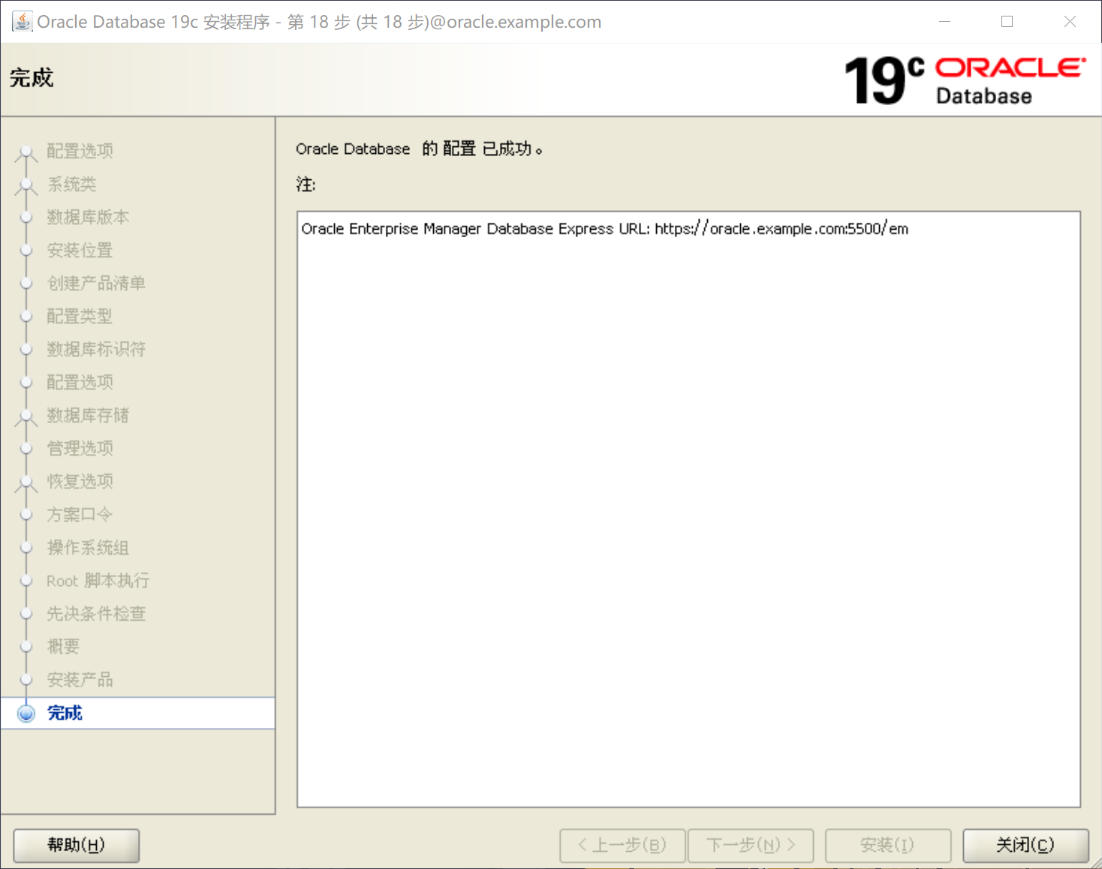Select the 配置选项 step in the sidebar
The width and height of the screenshot is (1102, 869).
80,151
